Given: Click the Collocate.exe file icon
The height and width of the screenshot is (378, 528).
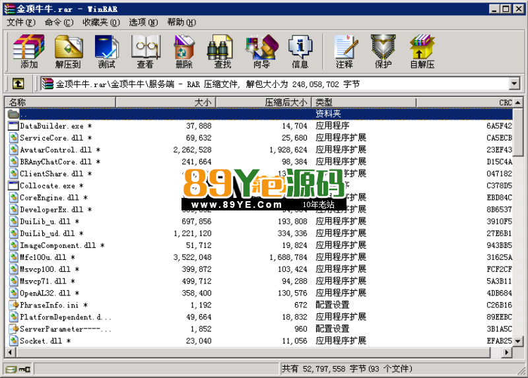Looking at the screenshot, I should [x=13, y=185].
